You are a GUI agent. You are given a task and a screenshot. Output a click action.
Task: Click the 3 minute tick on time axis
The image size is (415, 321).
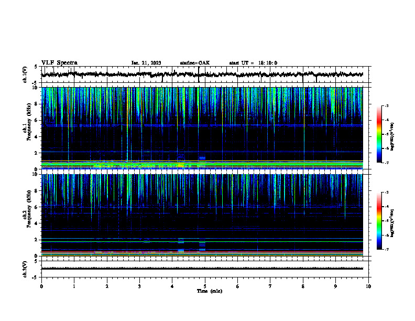tap(139, 286)
